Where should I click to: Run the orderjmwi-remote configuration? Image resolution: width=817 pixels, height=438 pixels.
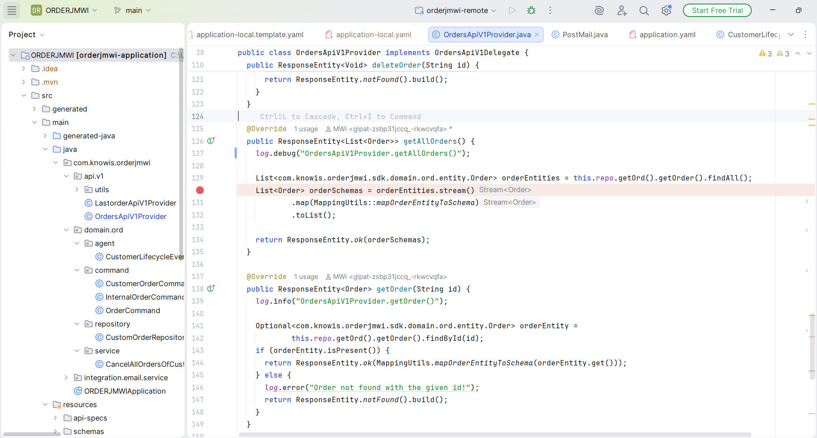(512, 10)
